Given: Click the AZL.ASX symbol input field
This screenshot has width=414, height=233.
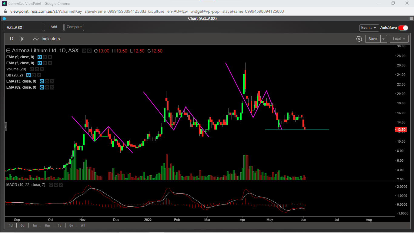Looking at the screenshot, I should (23, 27).
